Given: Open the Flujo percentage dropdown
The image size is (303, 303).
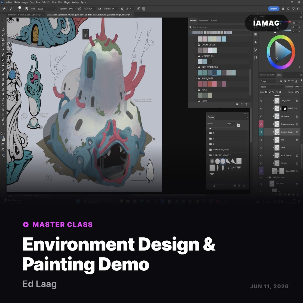Looking at the screenshot, I should [95, 9].
